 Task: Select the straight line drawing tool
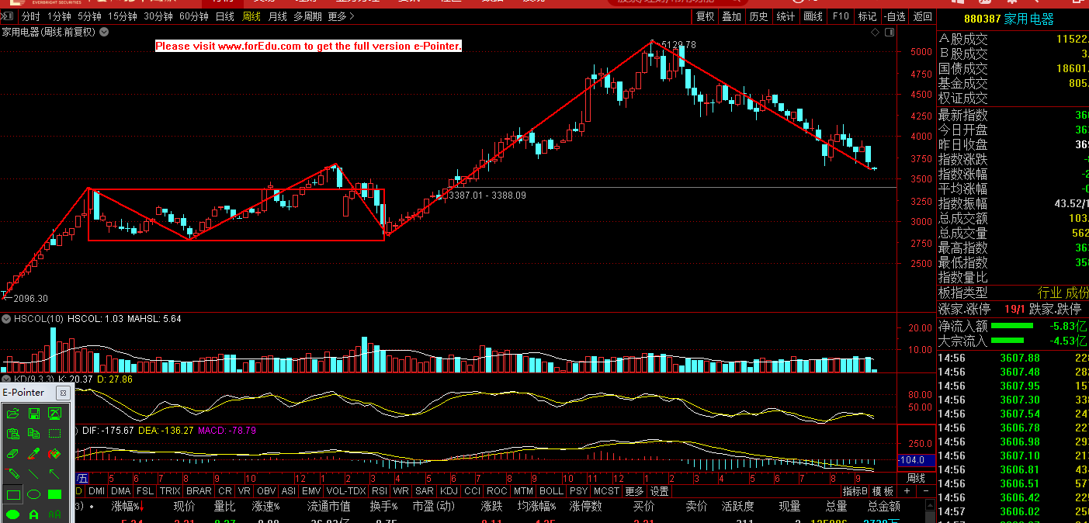34,474
